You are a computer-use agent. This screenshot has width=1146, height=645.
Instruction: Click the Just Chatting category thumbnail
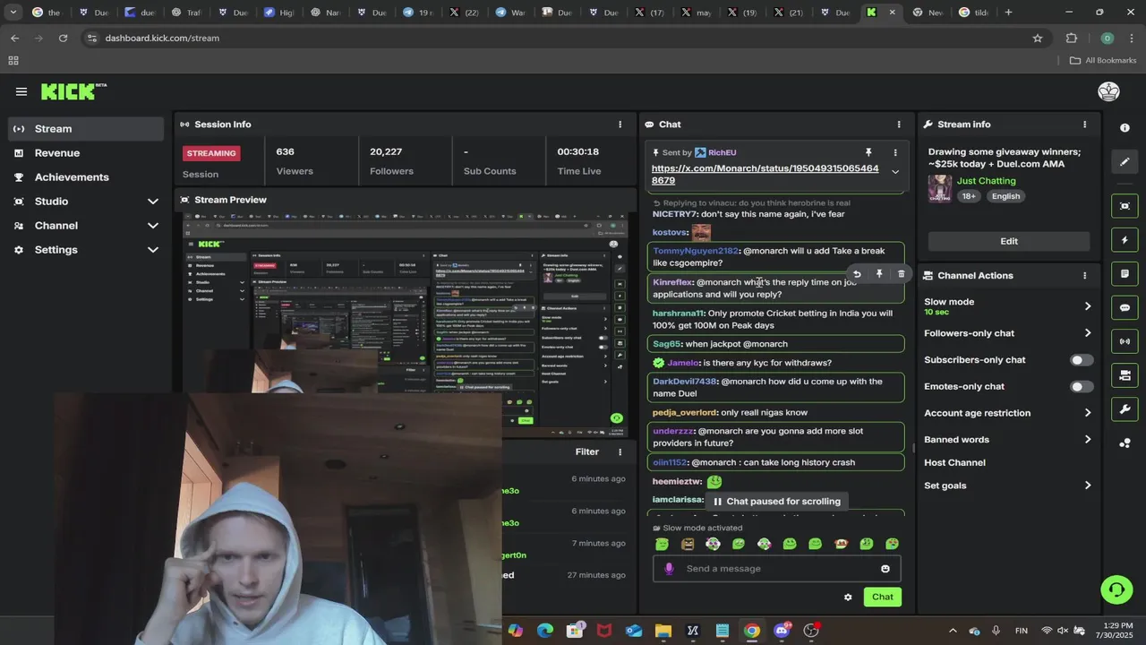[939, 188]
